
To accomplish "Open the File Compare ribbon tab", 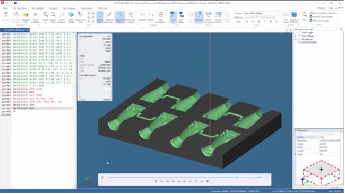I will coord(69,8).
